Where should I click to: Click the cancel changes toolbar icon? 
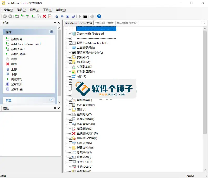[x=10, y=16]
